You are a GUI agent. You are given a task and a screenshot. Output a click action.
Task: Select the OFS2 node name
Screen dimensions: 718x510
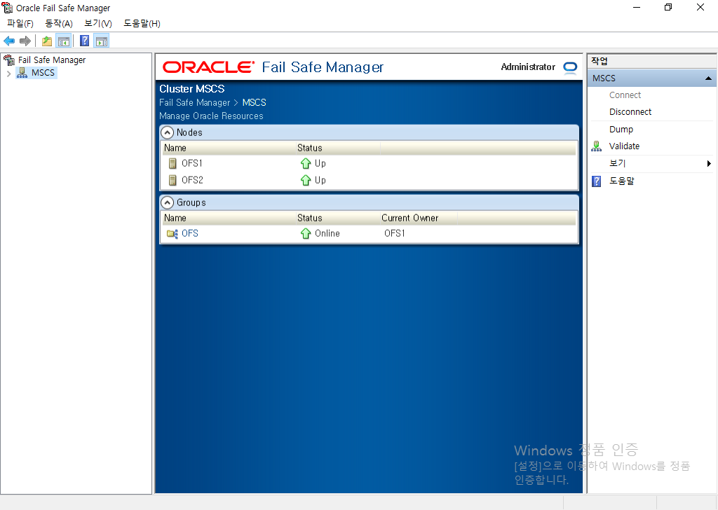pyautogui.click(x=192, y=180)
